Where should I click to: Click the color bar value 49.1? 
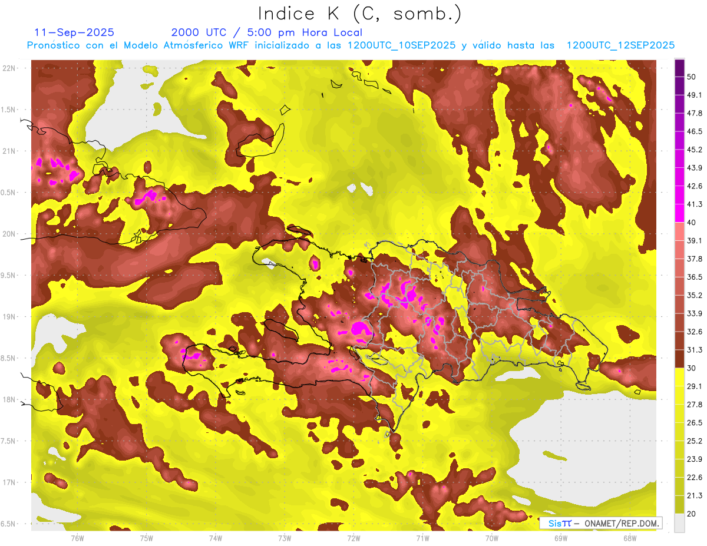[693, 95]
